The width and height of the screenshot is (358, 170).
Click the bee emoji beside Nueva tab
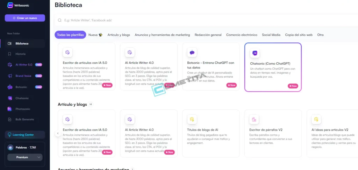pyautogui.click(x=100, y=35)
